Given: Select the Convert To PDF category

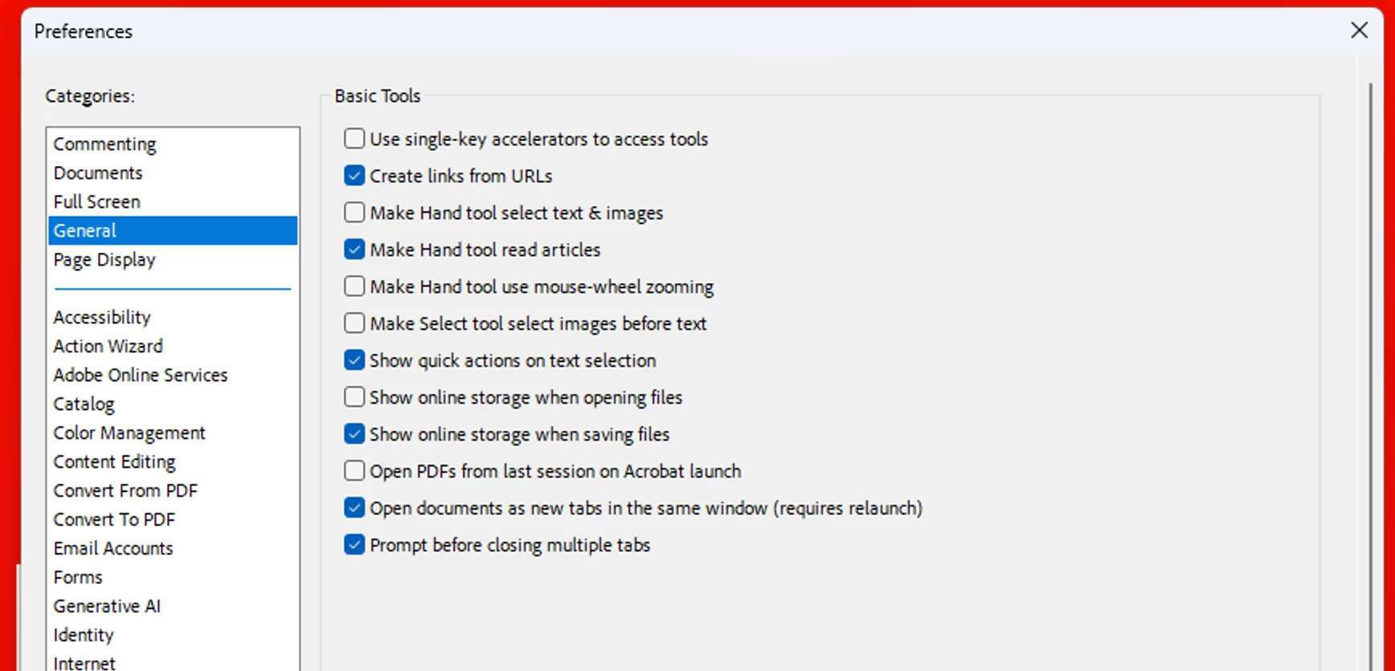Looking at the screenshot, I should [114, 520].
